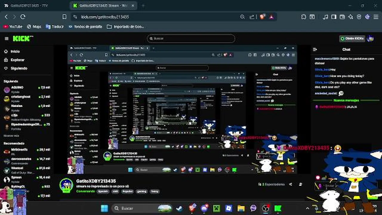This screenshot has height=215, width=382.
Task: Open the music note playlist icon
Action: pyautogui.click(x=326, y=17)
